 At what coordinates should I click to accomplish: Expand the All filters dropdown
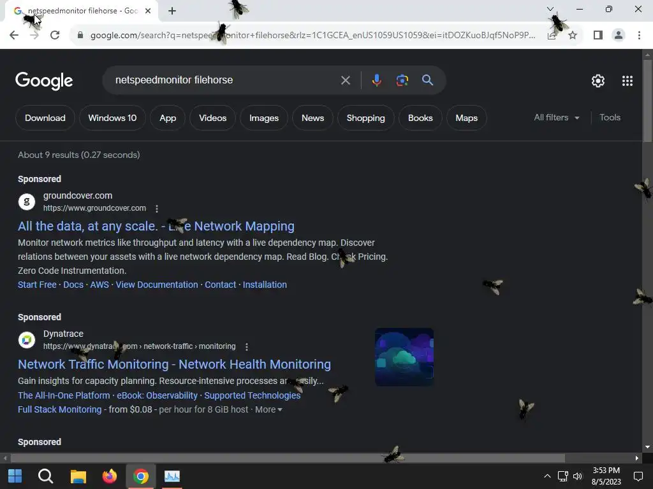pos(557,118)
